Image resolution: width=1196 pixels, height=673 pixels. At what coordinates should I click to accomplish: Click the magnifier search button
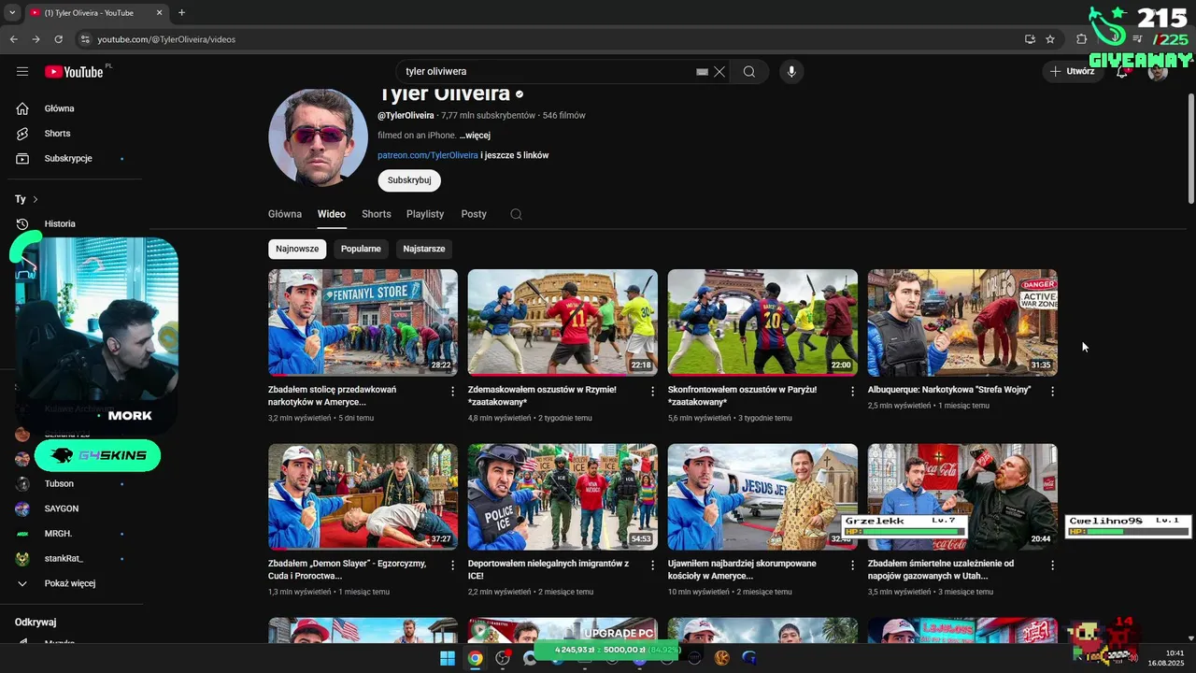click(x=749, y=71)
